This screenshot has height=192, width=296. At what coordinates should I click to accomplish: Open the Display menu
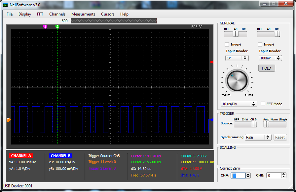pos(25,14)
